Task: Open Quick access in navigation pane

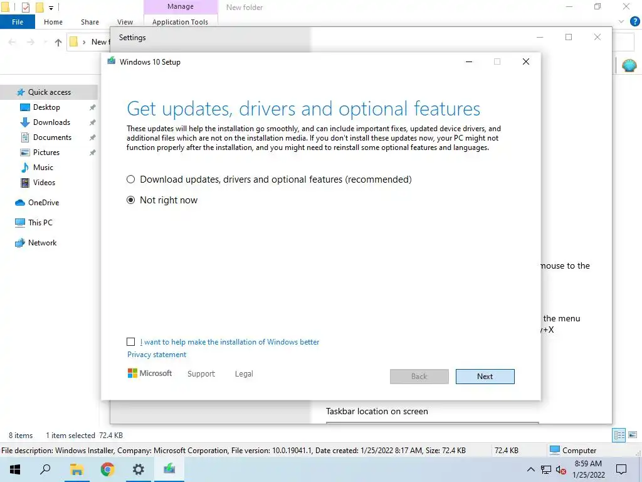Action: (49, 92)
